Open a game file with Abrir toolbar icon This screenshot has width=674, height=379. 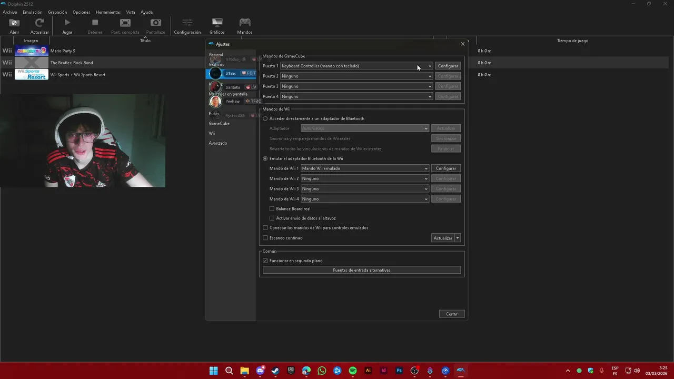[14, 26]
